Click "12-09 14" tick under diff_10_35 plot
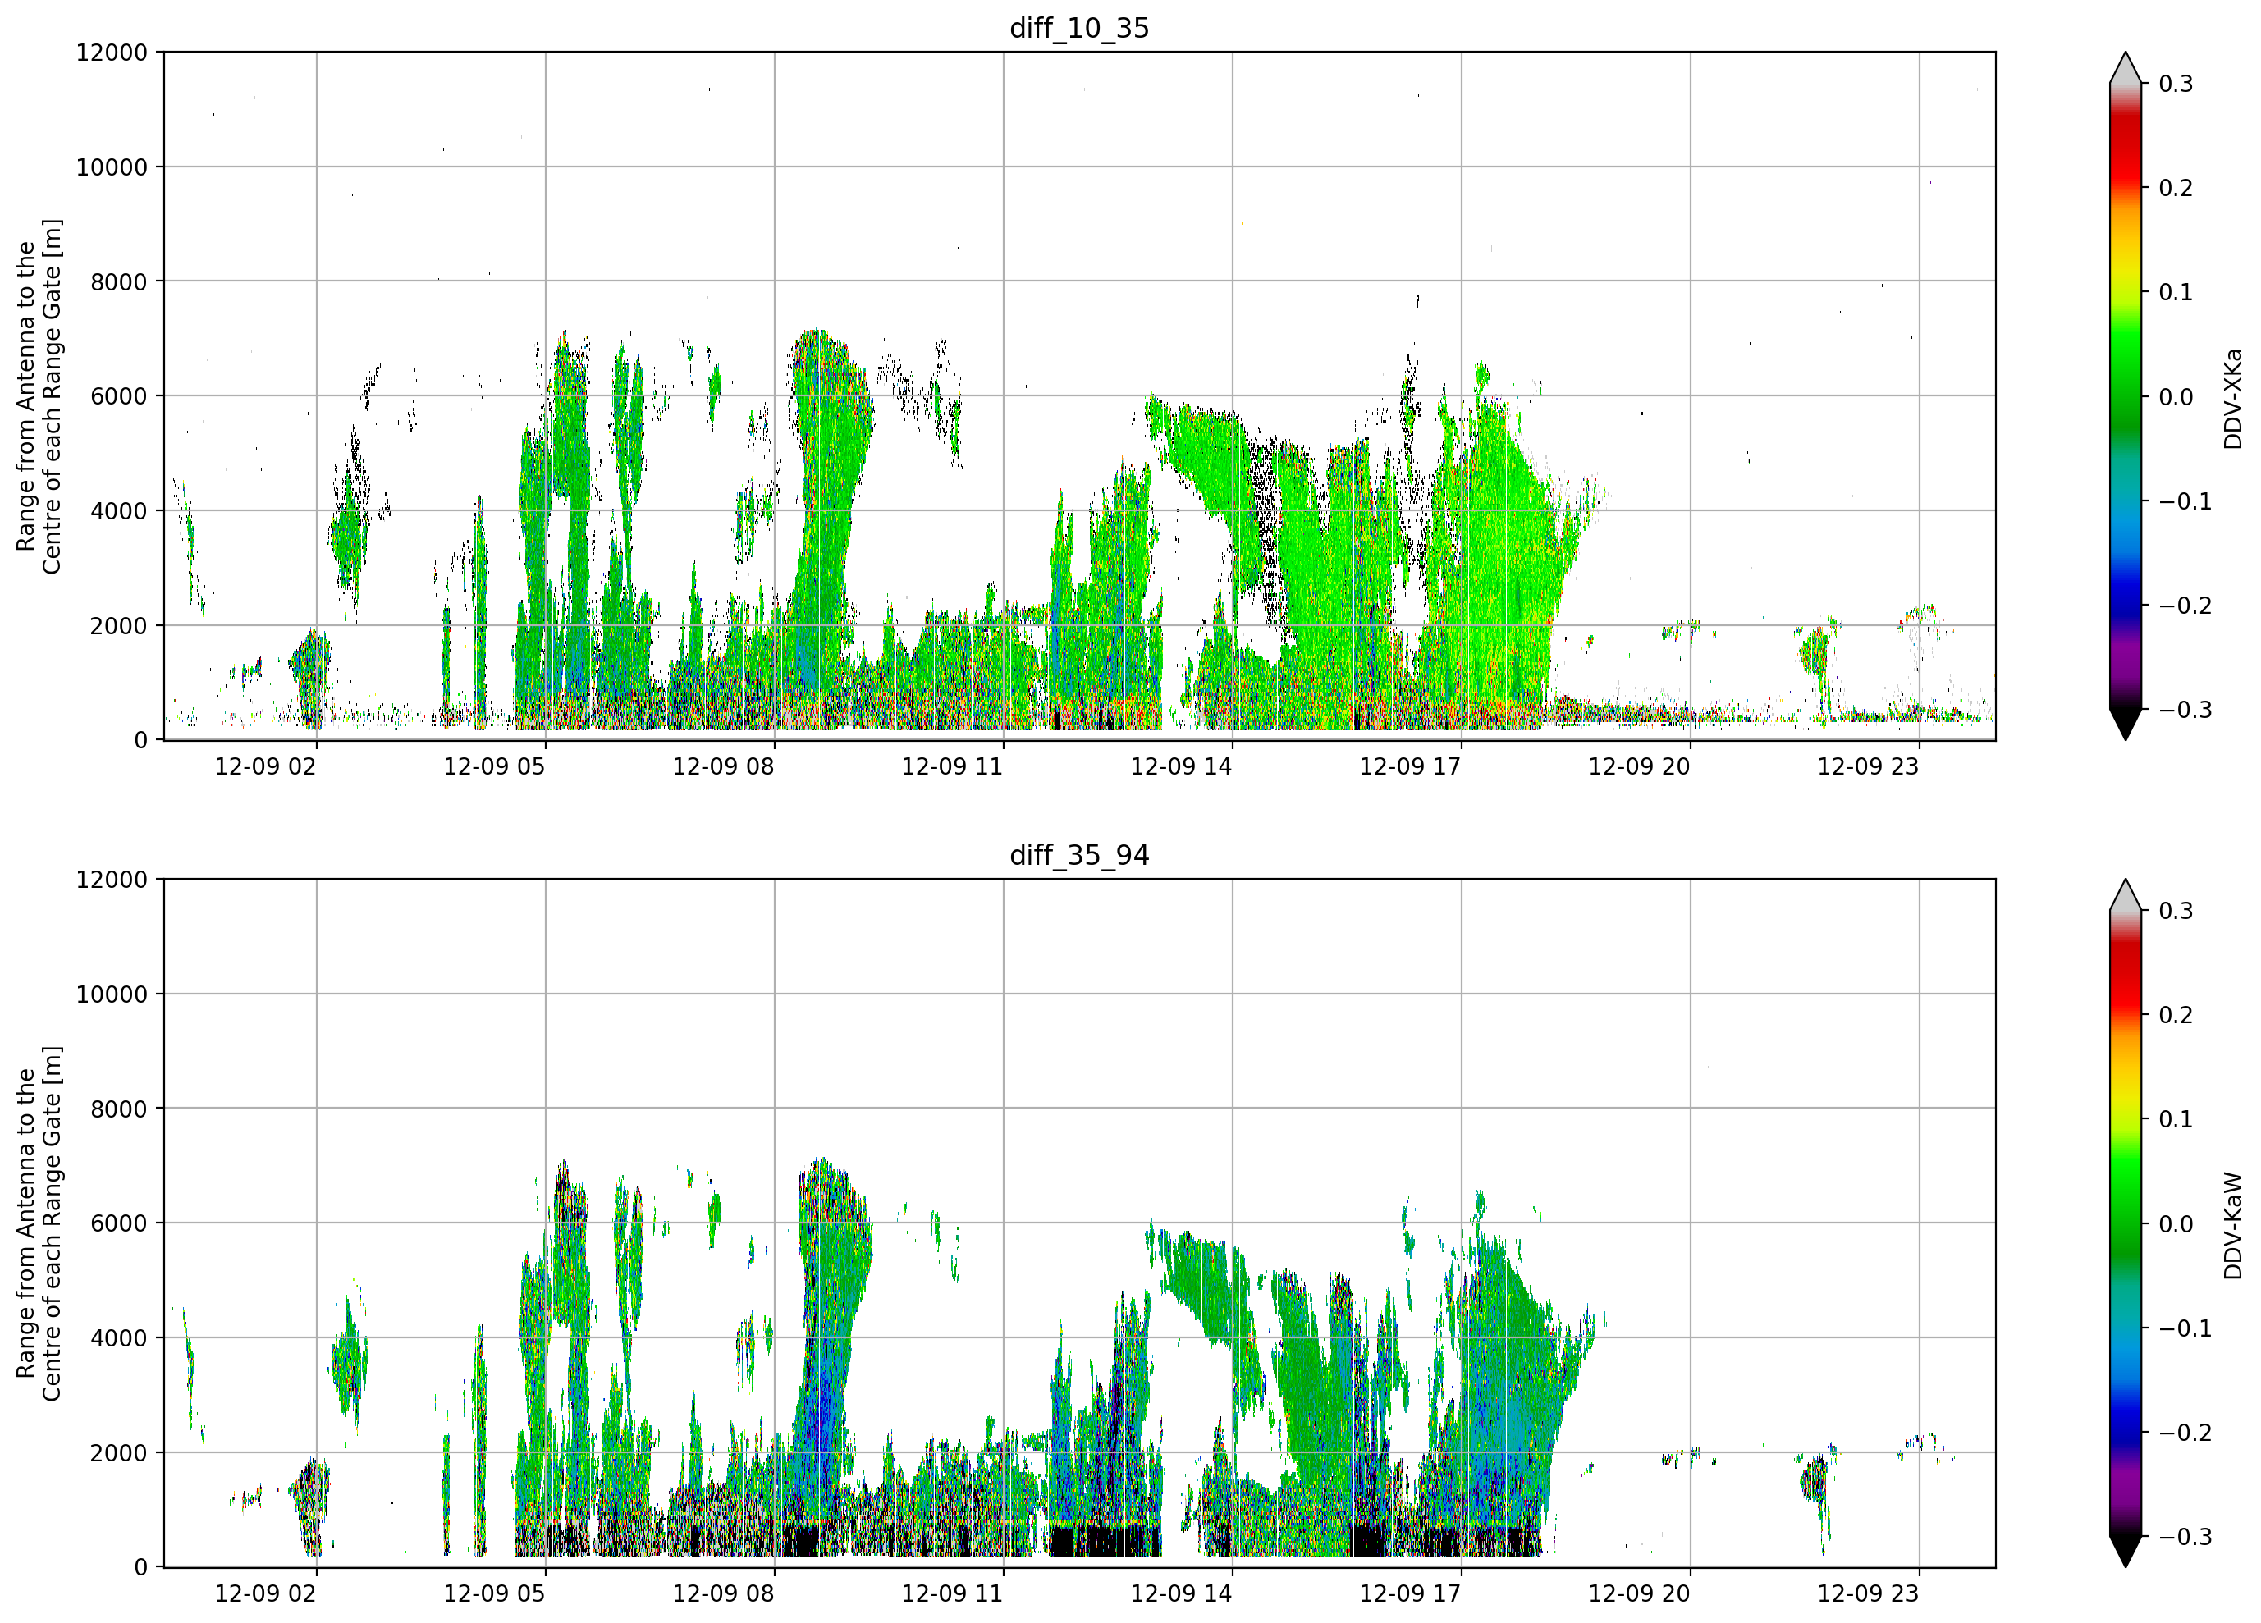The height and width of the screenshot is (1623, 2261). coord(1181,766)
